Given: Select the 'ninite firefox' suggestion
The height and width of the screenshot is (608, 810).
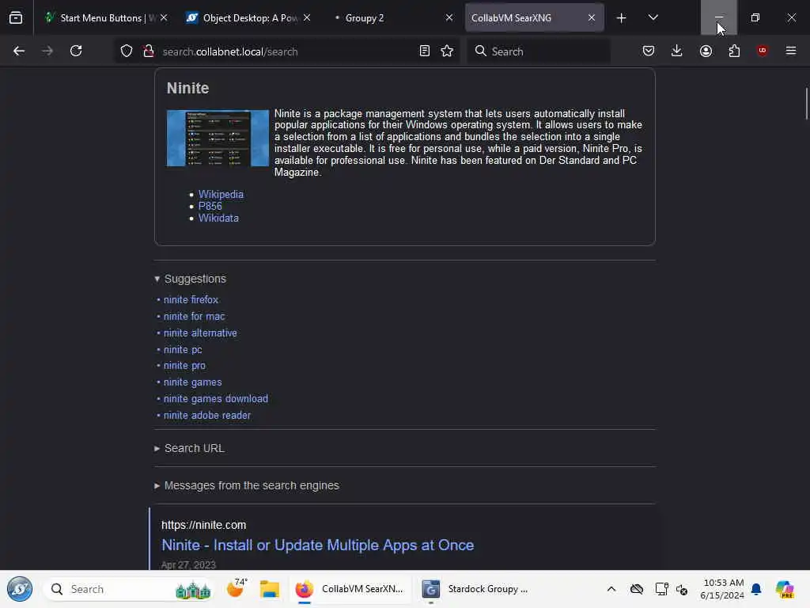Looking at the screenshot, I should (x=191, y=300).
